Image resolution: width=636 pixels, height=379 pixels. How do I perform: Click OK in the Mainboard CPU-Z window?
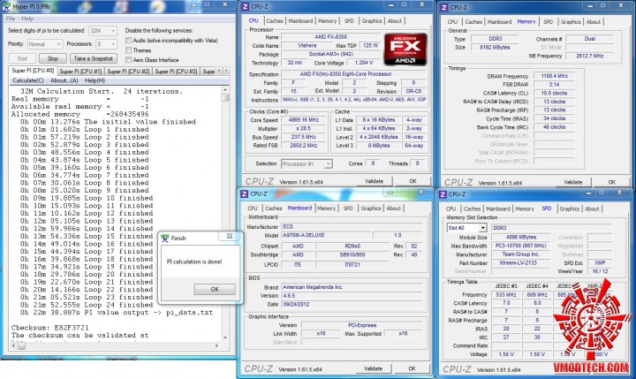click(412, 368)
